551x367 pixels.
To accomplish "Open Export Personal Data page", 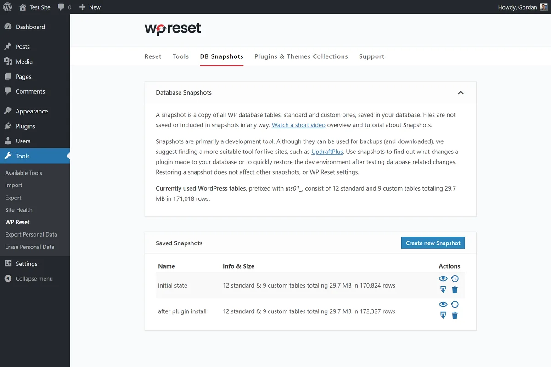I will point(31,234).
